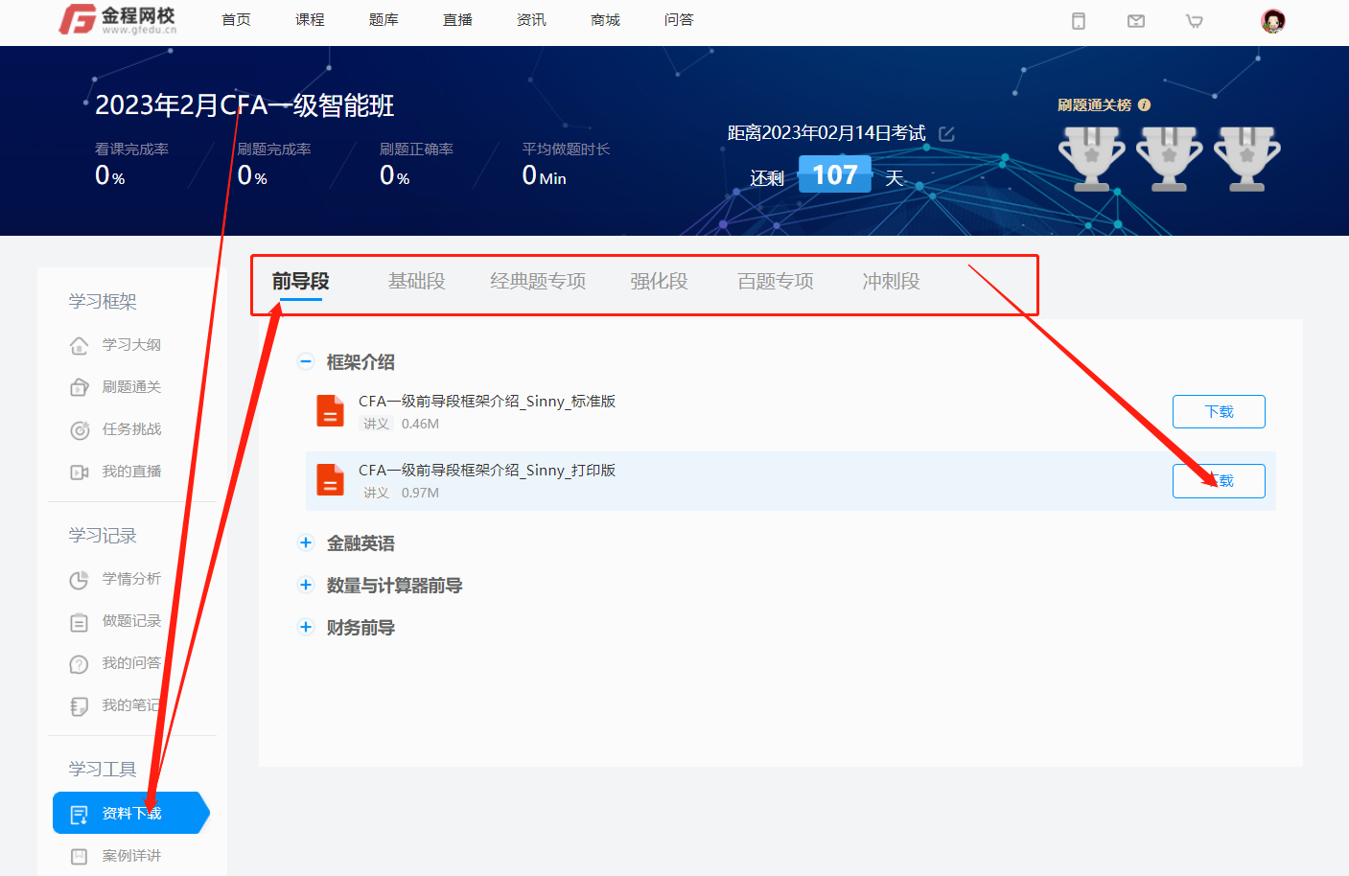The height and width of the screenshot is (876, 1349).
Task: Click the 距离2023年02月14日考试 text
Action: pos(826,133)
